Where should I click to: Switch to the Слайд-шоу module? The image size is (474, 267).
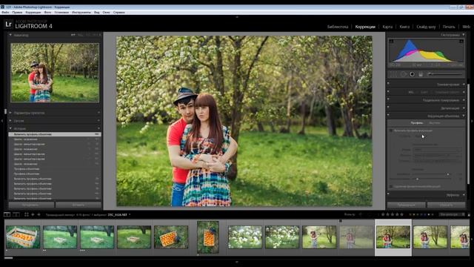(x=426, y=27)
